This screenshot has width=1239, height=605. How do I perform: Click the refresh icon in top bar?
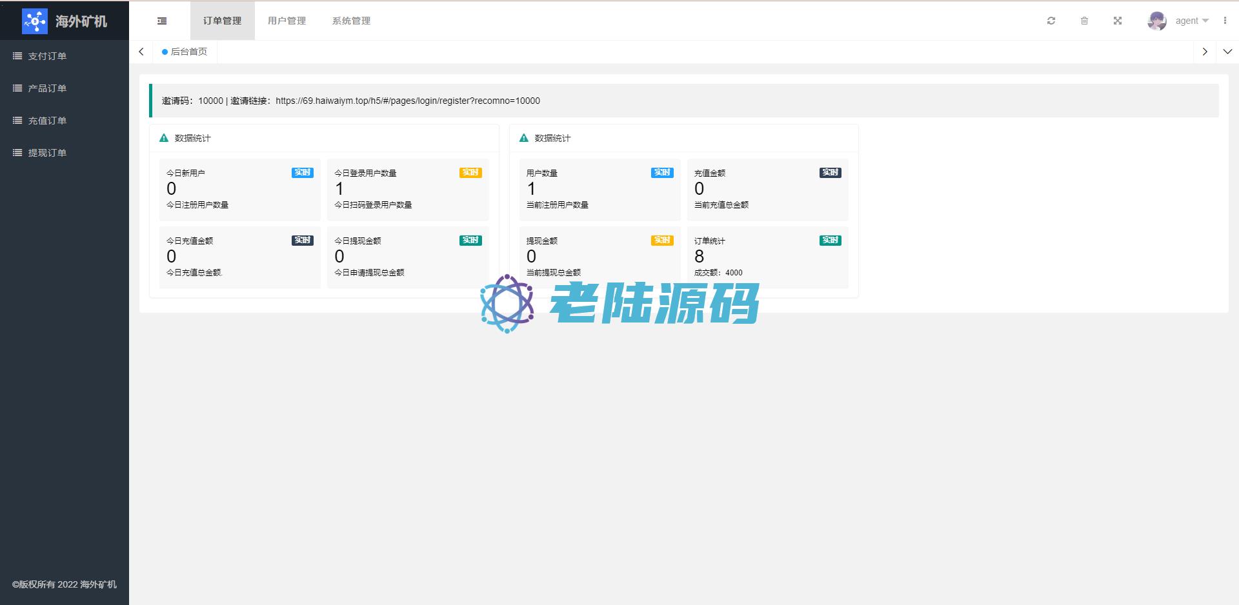pos(1051,21)
